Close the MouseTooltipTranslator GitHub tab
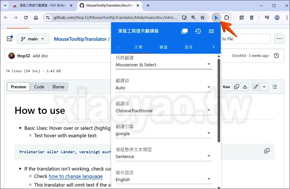The image size is (290, 189). pos(138,5)
